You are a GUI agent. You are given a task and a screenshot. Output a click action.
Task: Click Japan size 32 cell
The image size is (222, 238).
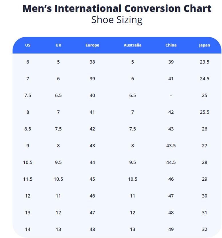point(205,229)
